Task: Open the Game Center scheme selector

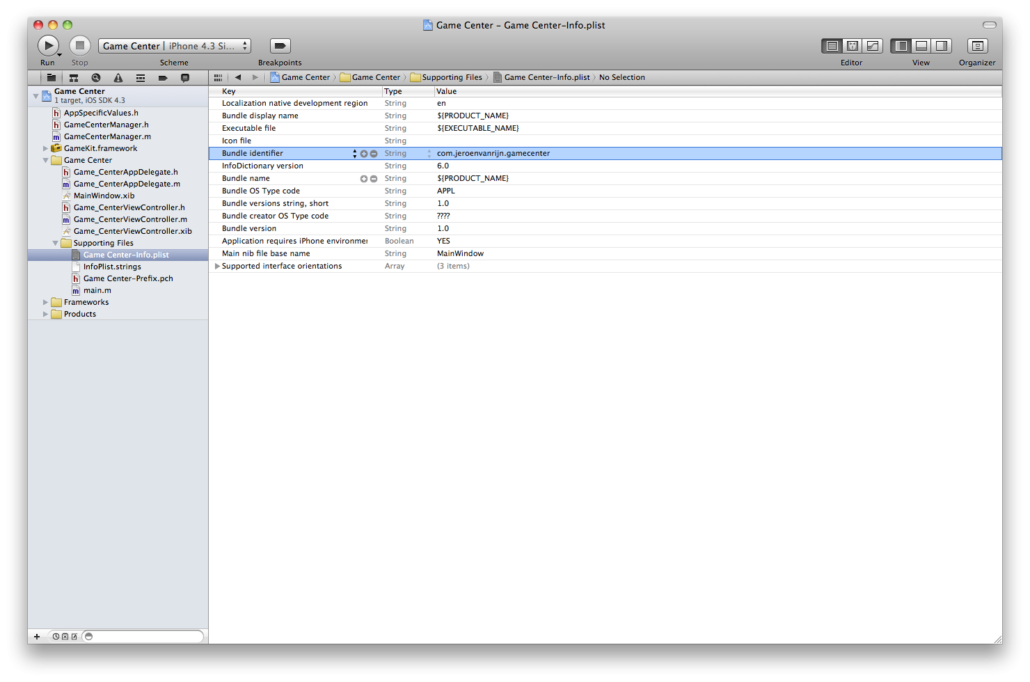Action: [174, 46]
